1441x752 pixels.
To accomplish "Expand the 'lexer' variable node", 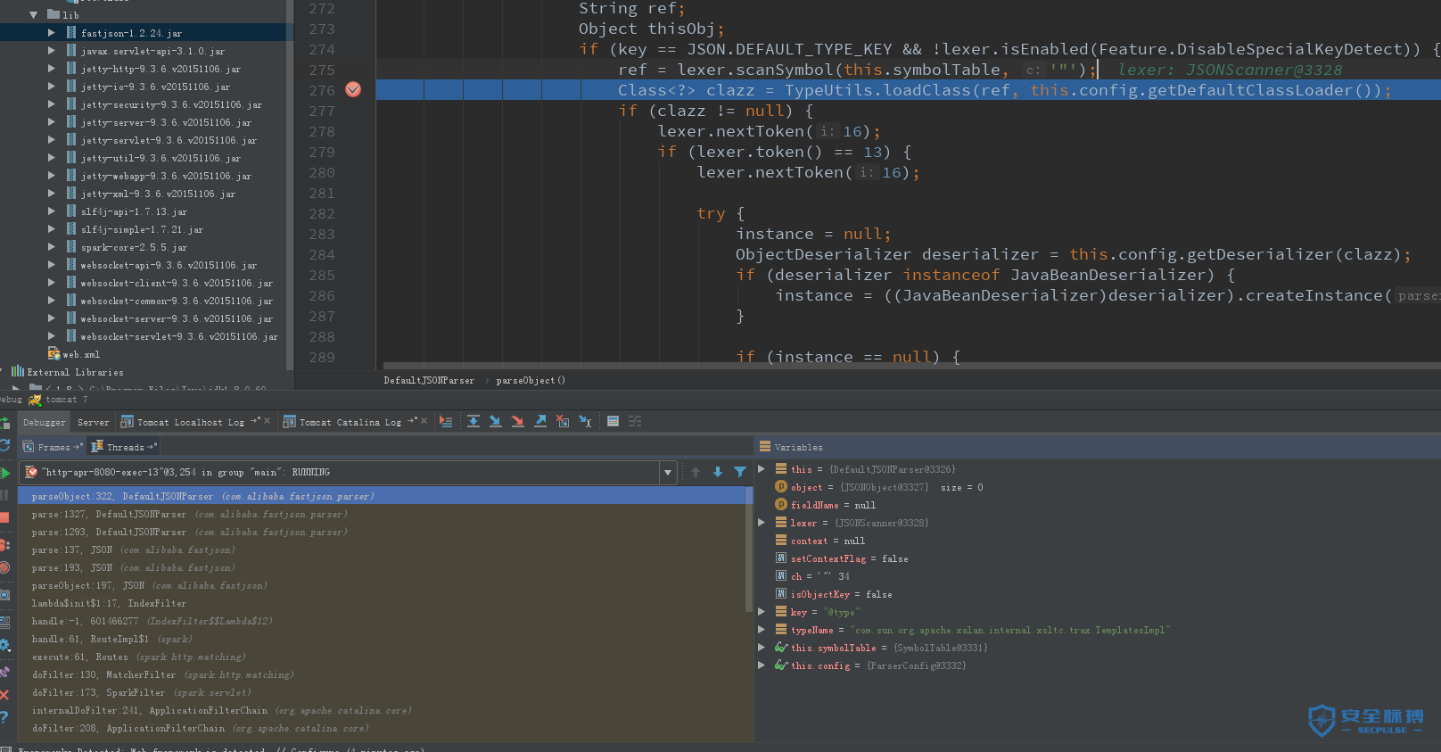I will point(762,522).
